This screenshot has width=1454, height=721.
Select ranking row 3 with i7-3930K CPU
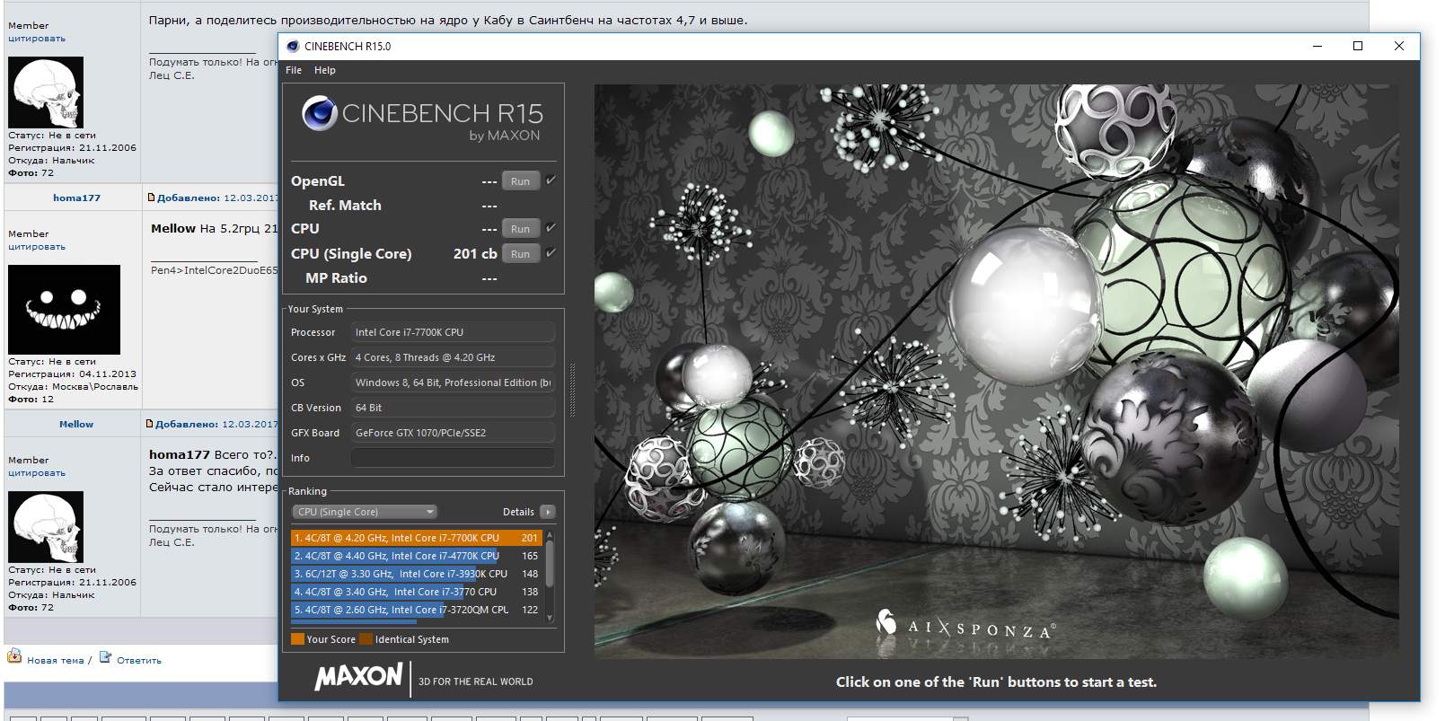(417, 574)
